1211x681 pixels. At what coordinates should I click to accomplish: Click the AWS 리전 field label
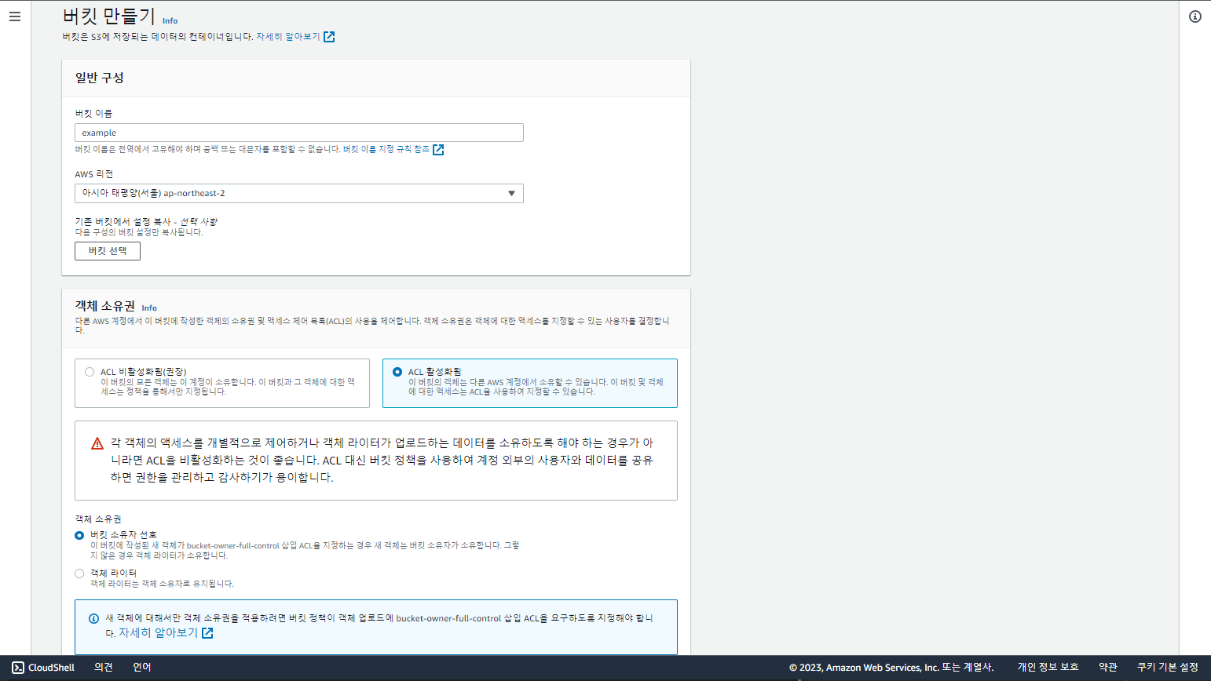coord(94,174)
